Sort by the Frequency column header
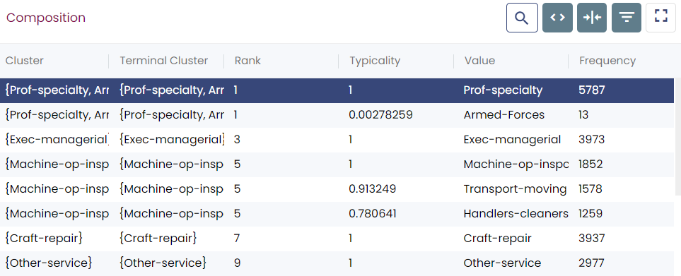The width and height of the screenshot is (681, 276). coord(607,61)
